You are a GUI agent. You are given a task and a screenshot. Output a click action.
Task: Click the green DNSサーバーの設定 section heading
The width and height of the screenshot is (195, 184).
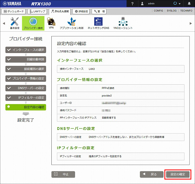pos(76,129)
